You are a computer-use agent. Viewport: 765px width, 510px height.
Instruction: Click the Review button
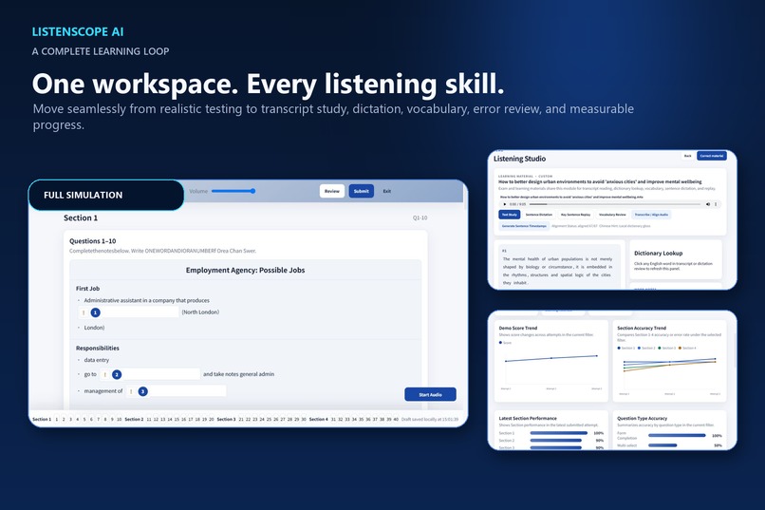[x=332, y=191]
